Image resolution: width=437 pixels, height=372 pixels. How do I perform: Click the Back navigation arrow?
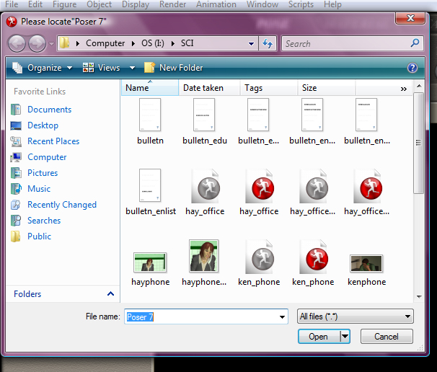tap(17, 43)
